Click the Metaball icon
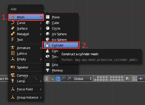The height and width of the screenshot is (105, 145). coord(13,34)
